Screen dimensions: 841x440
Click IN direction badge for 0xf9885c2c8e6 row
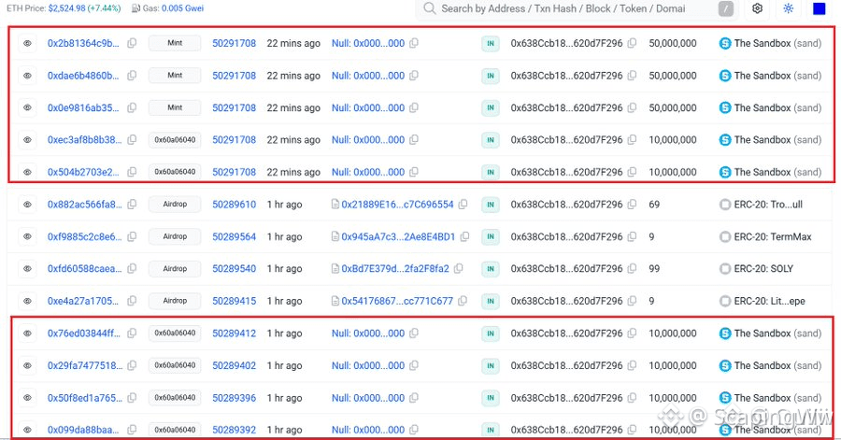[491, 236]
